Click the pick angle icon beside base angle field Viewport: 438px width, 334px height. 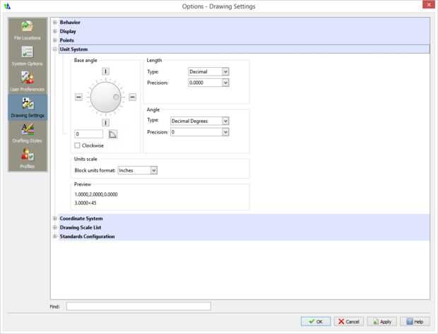112,134
